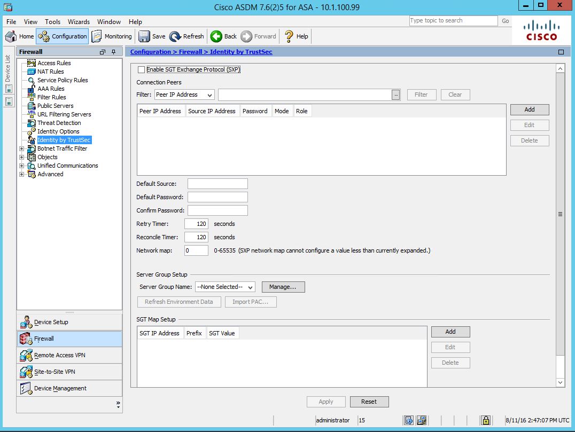Open the Help menu

(135, 21)
